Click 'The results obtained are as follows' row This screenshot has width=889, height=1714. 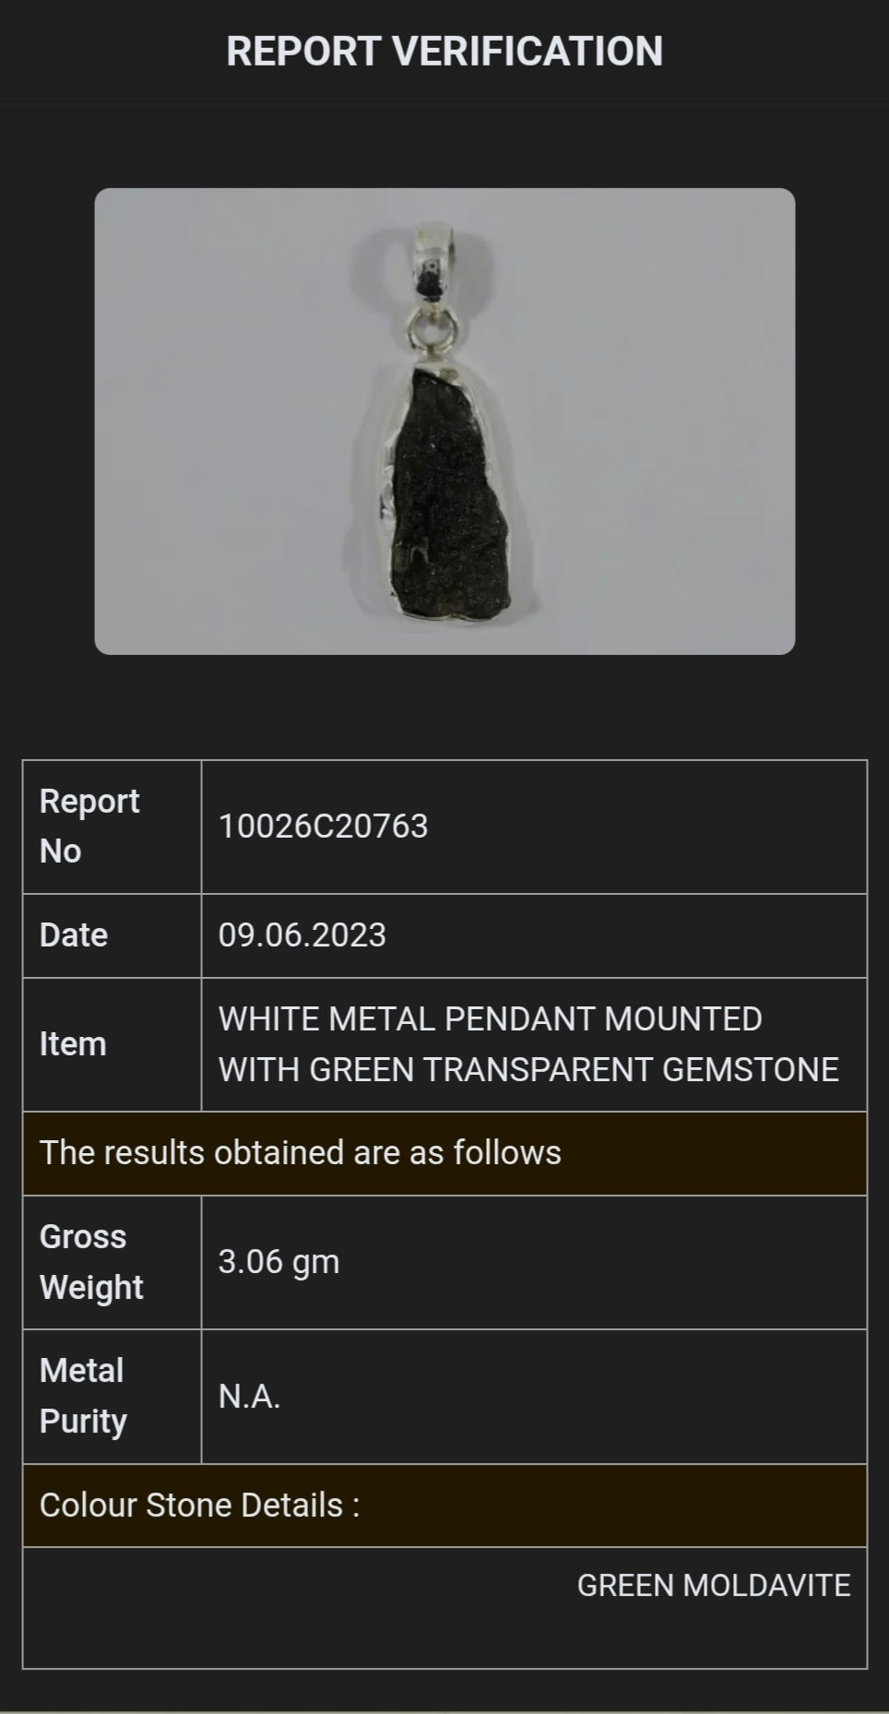point(444,1153)
